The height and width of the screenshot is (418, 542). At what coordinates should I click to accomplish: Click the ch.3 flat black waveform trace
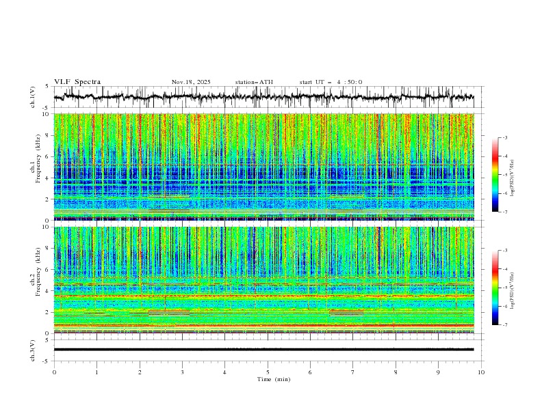point(263,350)
